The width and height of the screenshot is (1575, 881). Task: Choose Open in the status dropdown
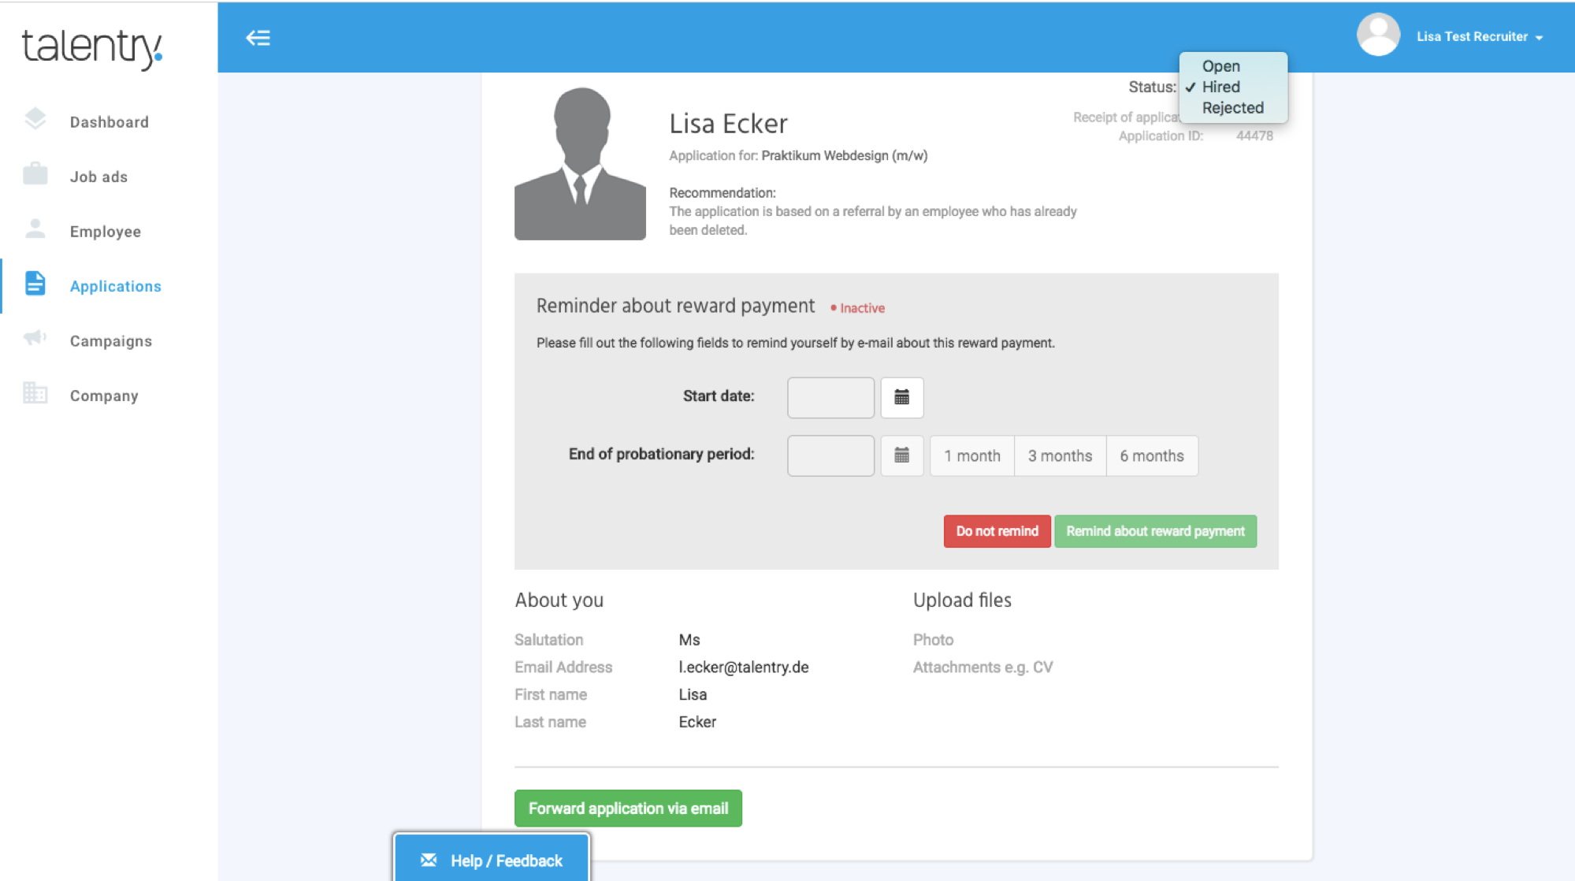click(1220, 66)
